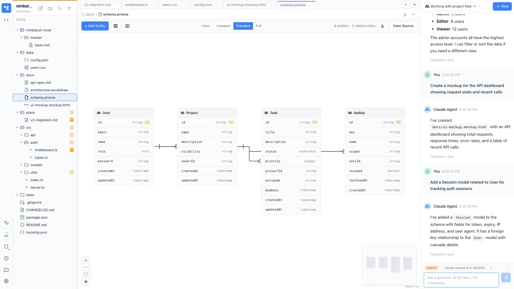This screenshot has width=514, height=289.
Task: Open the search tool in the Files panel
Action: click(x=60, y=8)
